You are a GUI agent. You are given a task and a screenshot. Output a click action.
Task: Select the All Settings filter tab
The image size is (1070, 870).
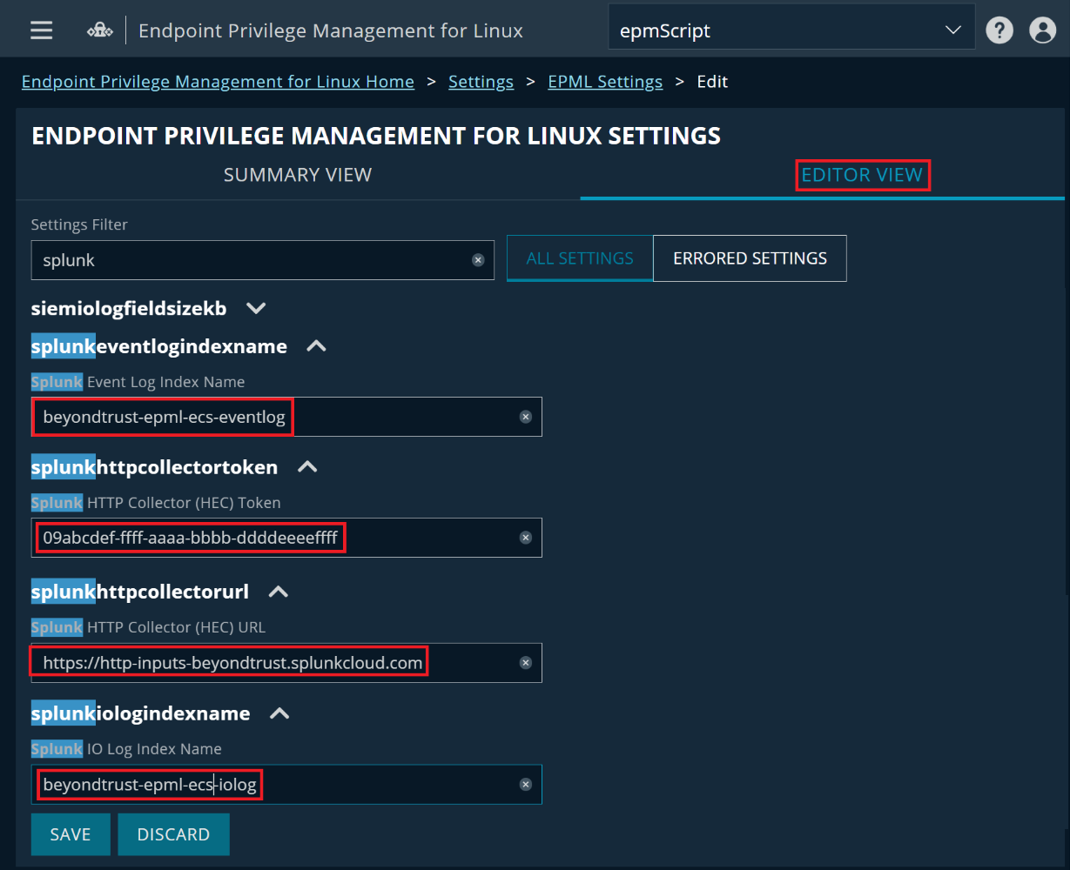(x=579, y=258)
